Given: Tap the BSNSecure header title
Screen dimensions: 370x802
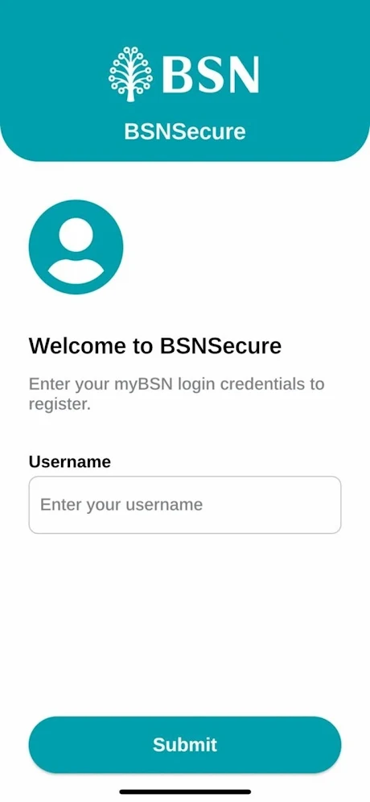Looking at the screenshot, I should [185, 131].
